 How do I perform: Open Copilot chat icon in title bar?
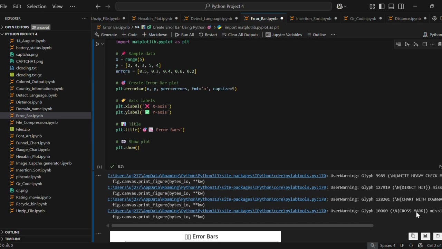pyautogui.click(x=339, y=6)
